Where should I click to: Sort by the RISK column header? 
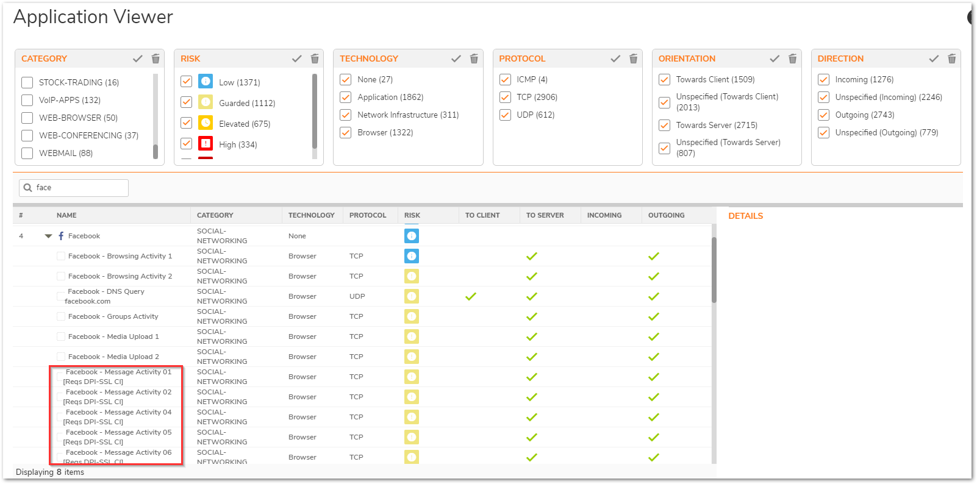click(x=412, y=215)
